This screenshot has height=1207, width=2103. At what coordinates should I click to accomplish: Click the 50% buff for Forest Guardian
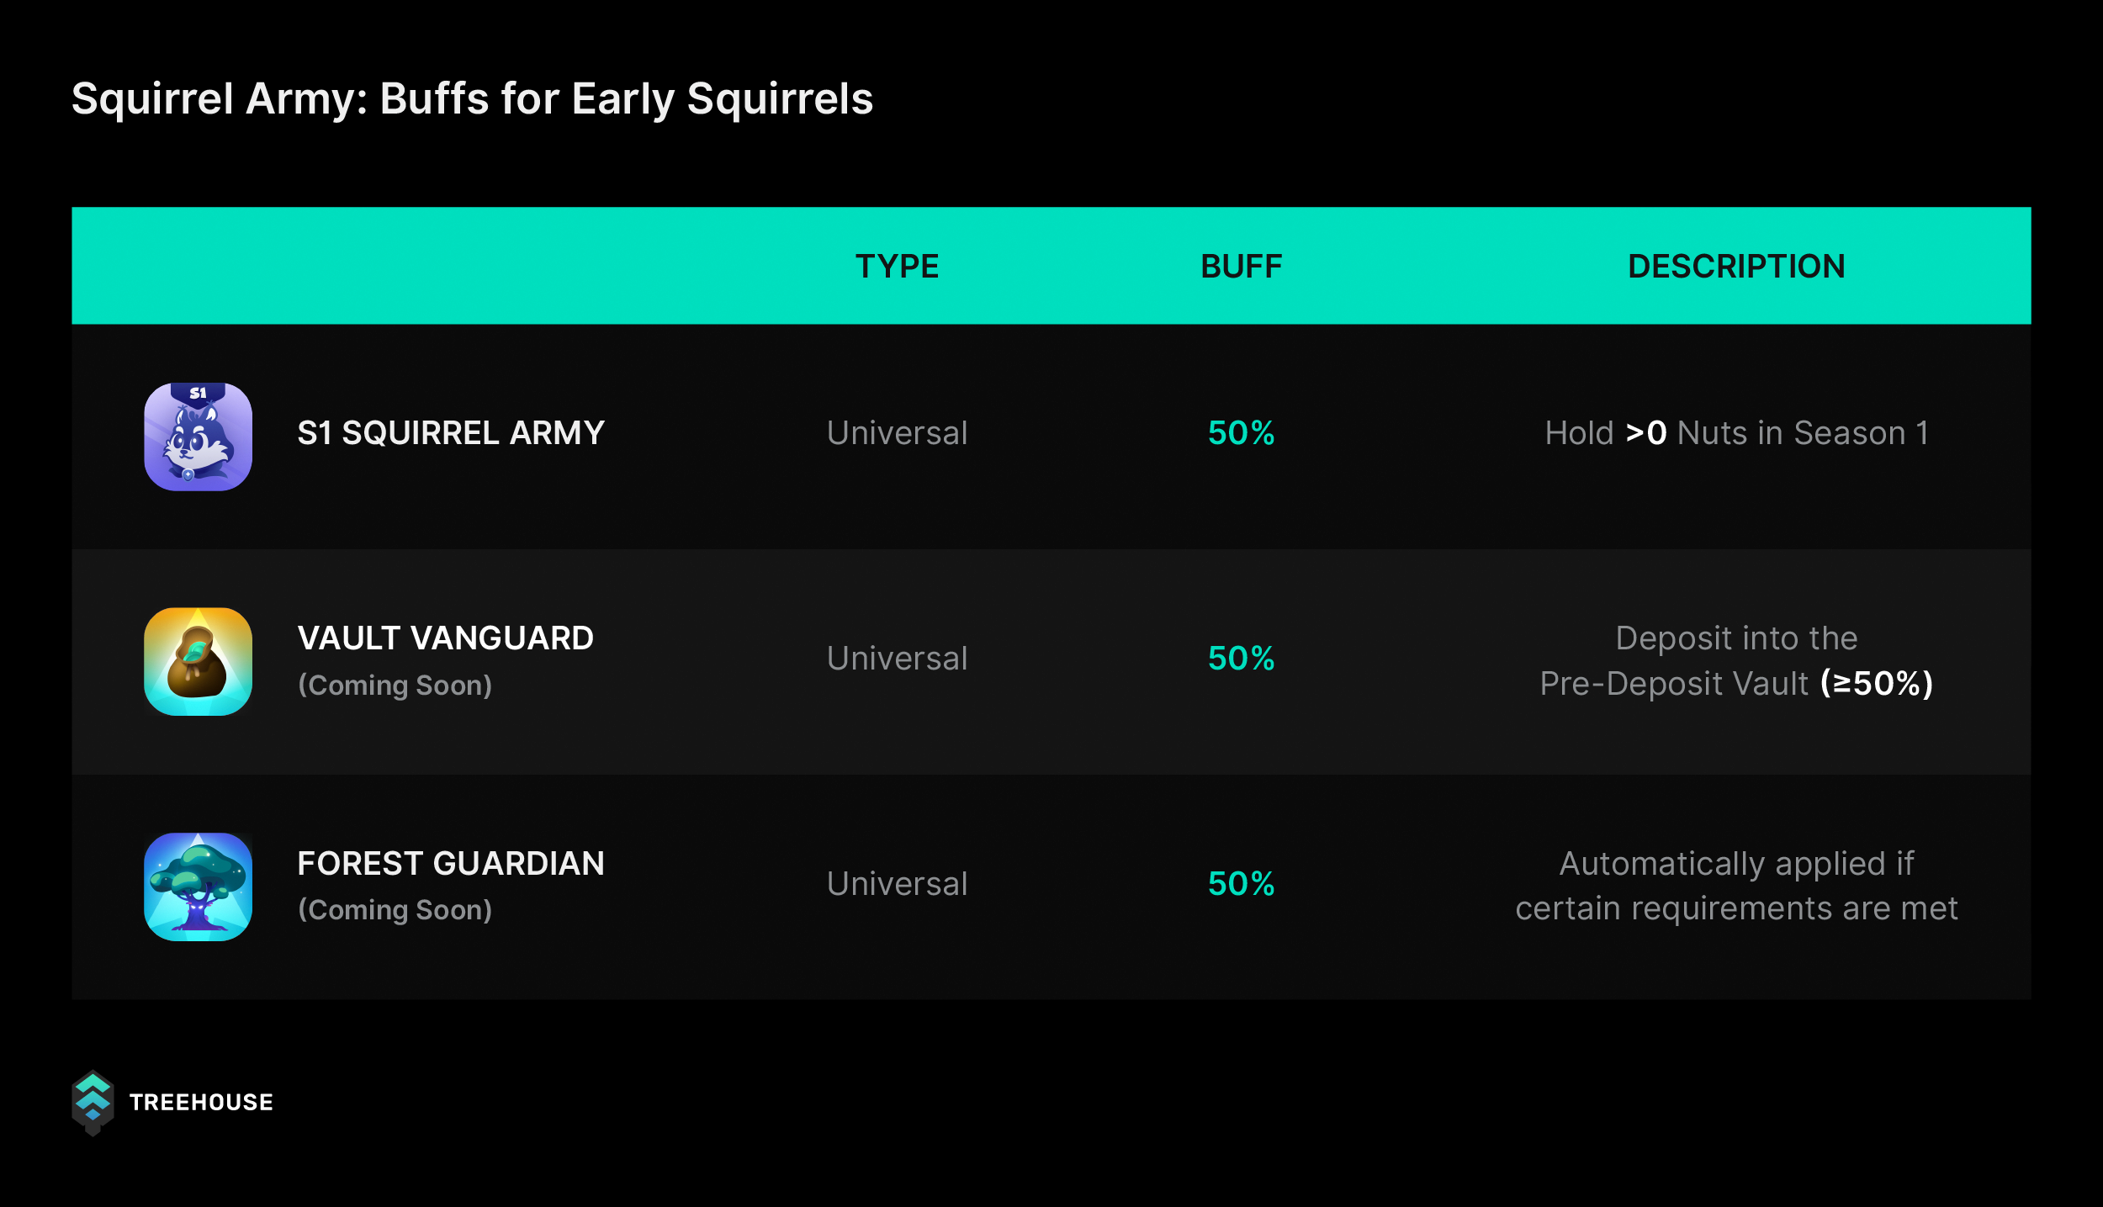(x=1241, y=884)
